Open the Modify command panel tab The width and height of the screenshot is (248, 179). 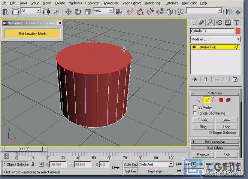[202, 23]
